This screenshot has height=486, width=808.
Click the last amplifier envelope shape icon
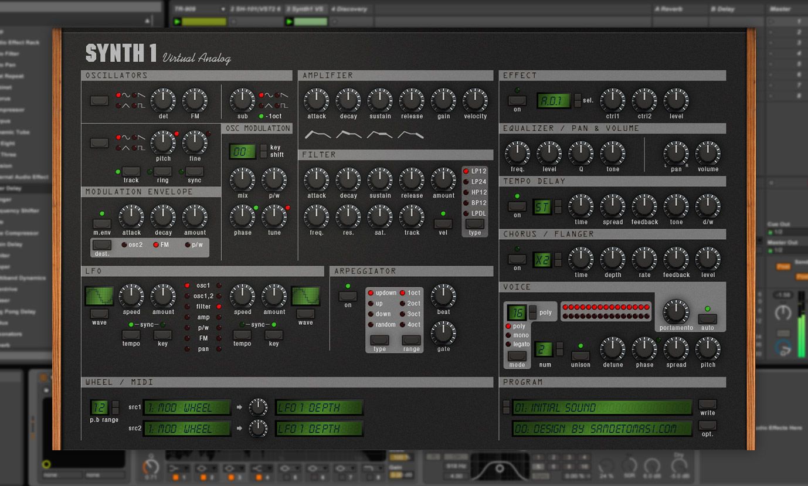[x=411, y=135]
